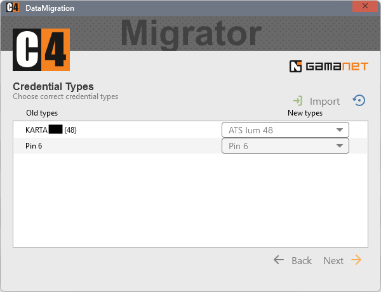Viewport: 381px width, 292px height.
Task: Click the Credential Types heading
Action: pos(53,86)
